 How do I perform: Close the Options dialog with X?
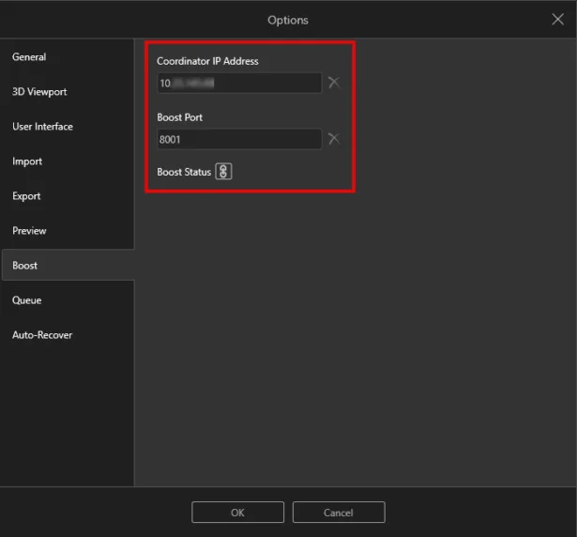(557, 20)
